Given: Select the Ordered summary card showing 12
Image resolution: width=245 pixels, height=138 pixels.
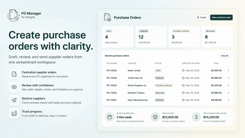Looking at the screenshot, I should (151, 37).
